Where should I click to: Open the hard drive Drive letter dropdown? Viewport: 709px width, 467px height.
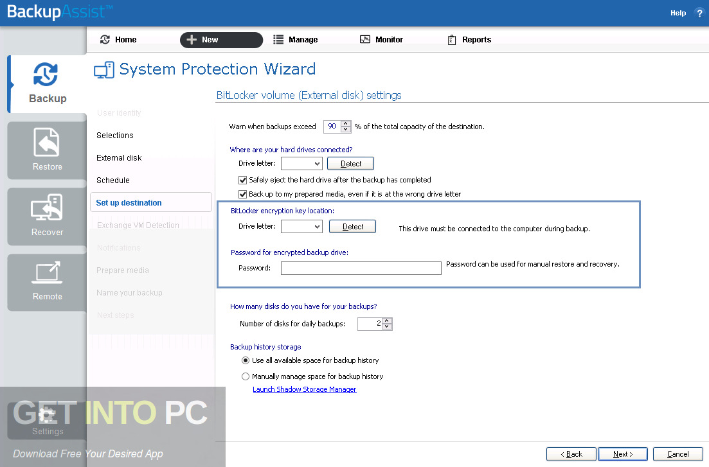[x=301, y=163]
